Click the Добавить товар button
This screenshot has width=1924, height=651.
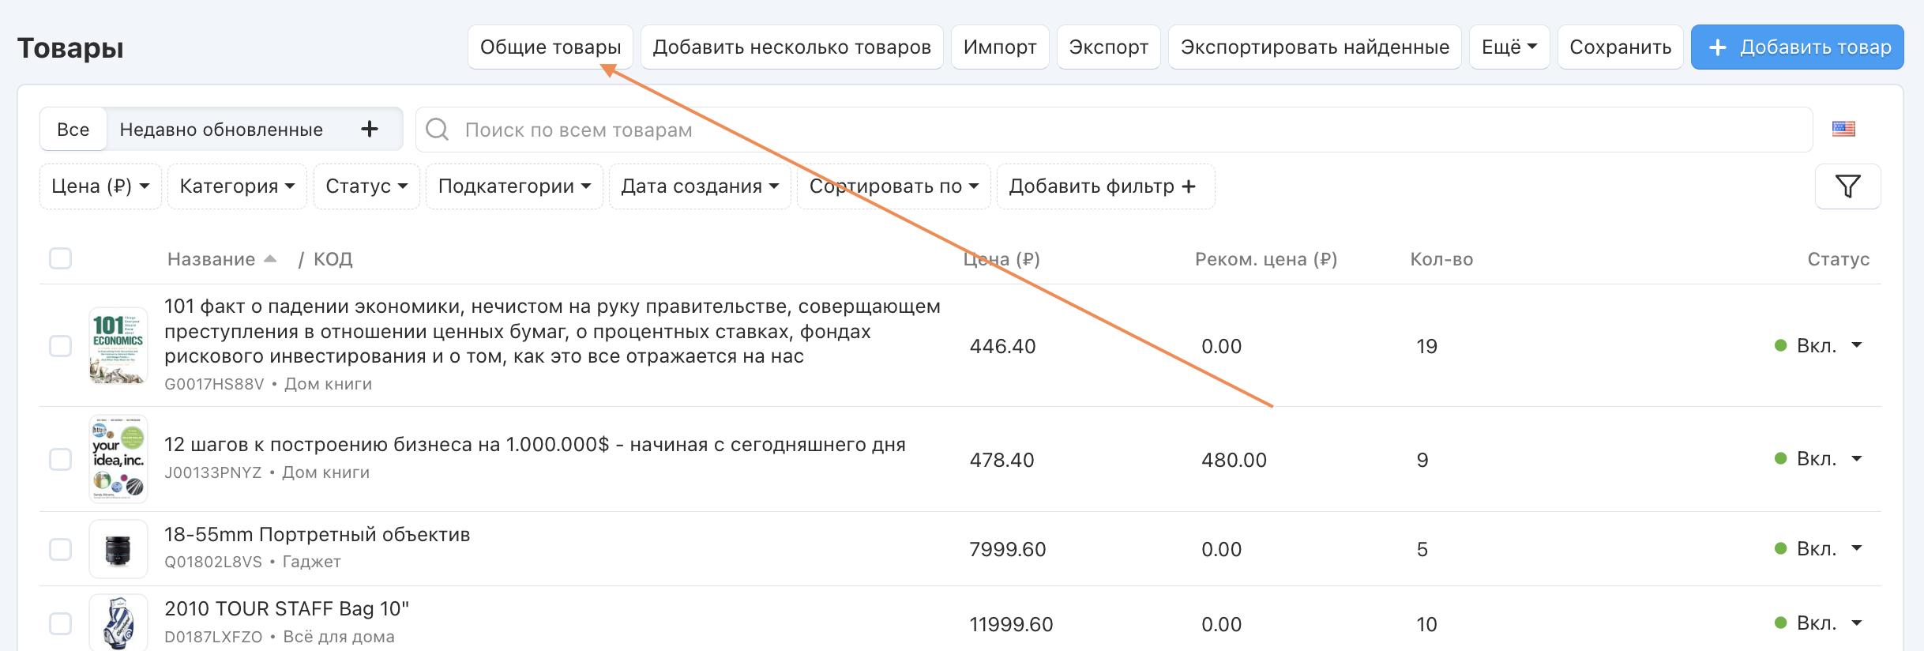pos(1797,47)
